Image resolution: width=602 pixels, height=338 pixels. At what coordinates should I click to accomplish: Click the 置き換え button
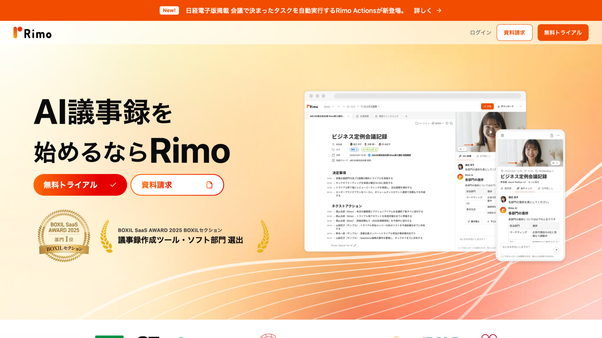coord(473,222)
